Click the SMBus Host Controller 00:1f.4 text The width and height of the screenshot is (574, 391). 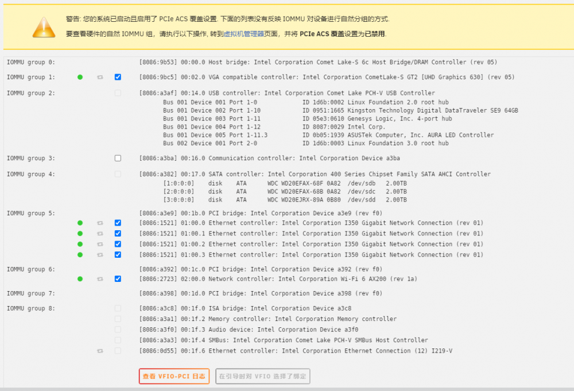(x=284, y=340)
